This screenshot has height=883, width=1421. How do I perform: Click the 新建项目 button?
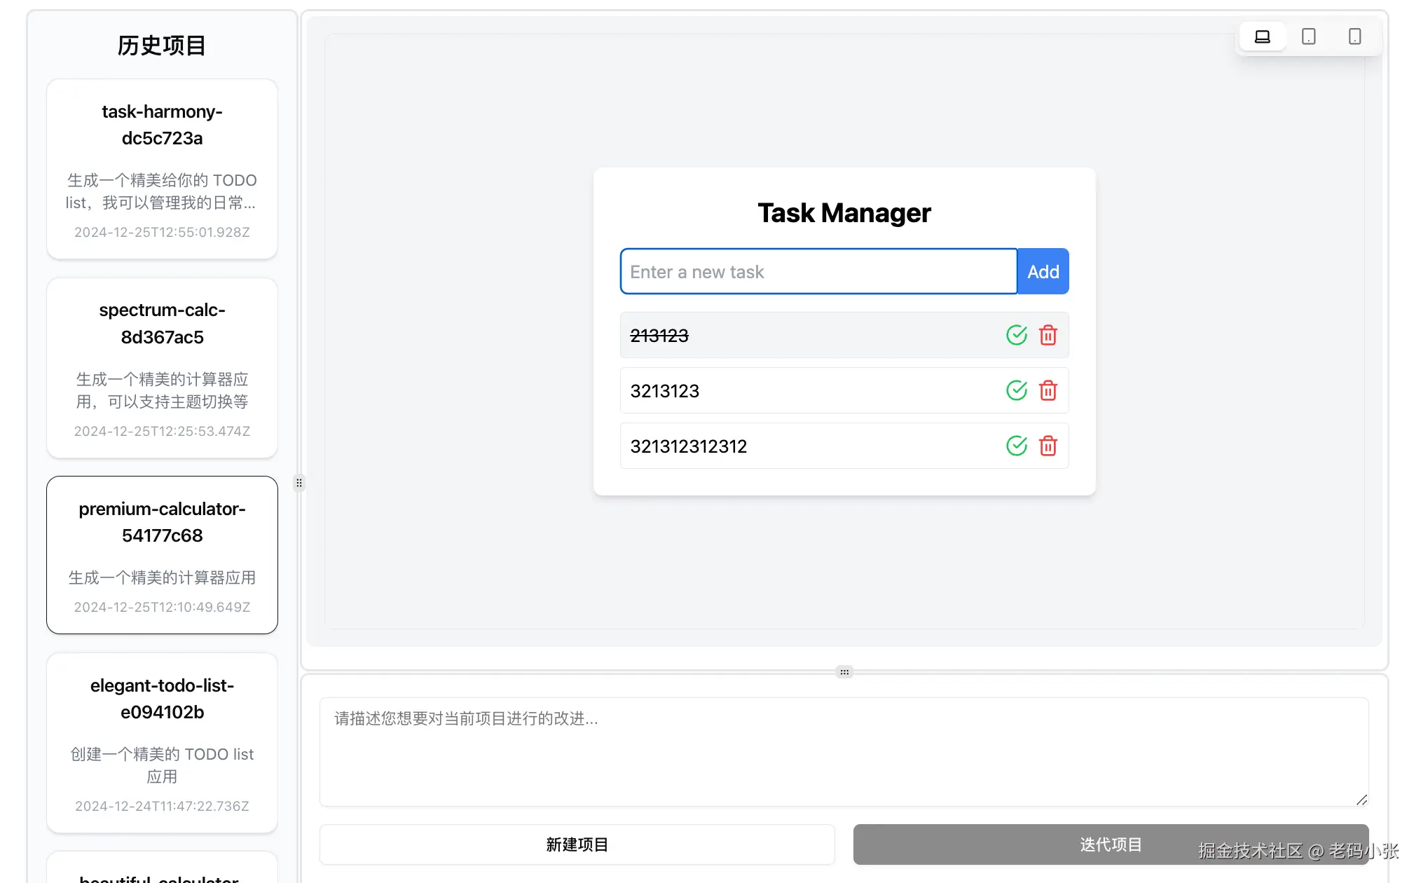tap(577, 844)
